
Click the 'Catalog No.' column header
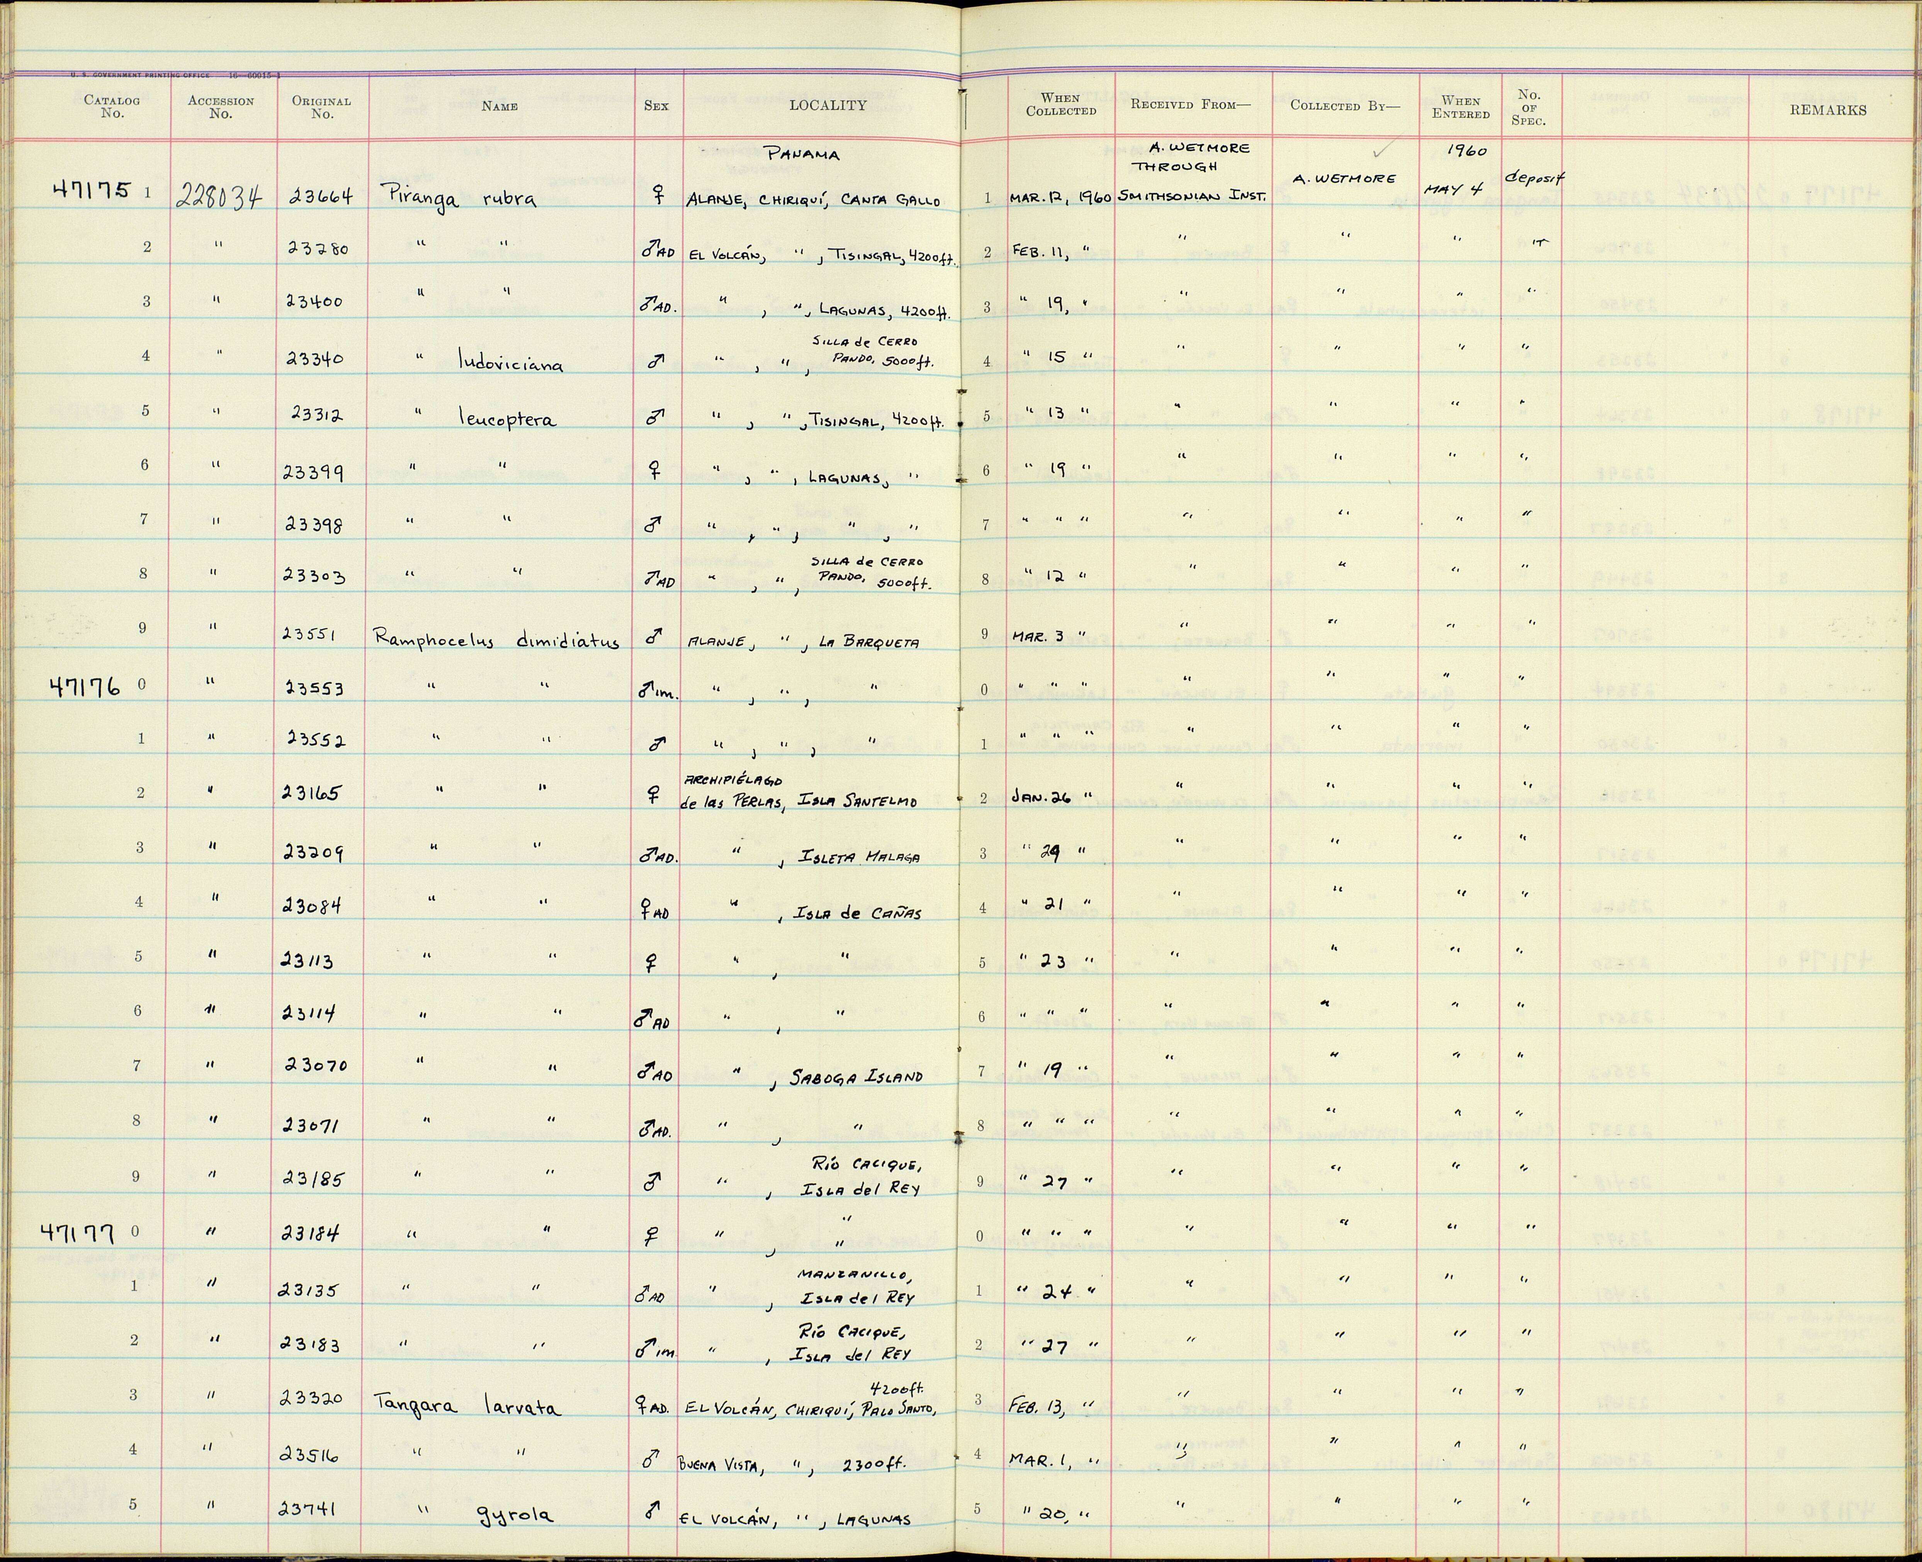[112, 107]
